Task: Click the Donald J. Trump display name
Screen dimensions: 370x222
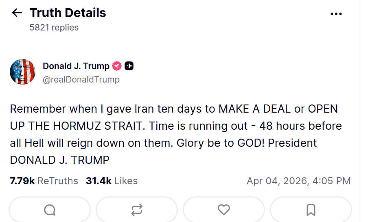Action: (x=76, y=66)
